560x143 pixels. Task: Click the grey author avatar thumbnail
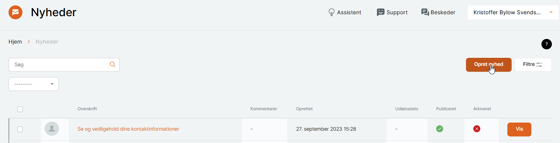(52, 129)
